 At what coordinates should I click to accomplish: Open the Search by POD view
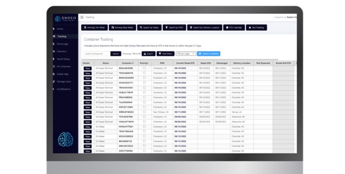(x=175, y=28)
